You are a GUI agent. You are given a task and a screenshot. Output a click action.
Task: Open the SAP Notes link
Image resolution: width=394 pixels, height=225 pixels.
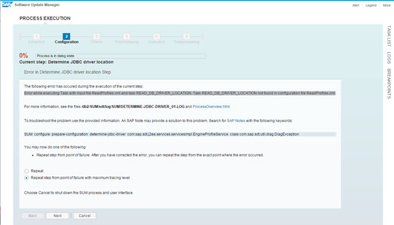236,121
